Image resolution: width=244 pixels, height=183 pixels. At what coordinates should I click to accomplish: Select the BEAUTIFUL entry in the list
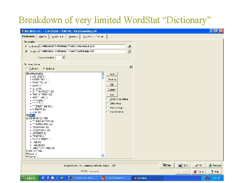(40, 82)
